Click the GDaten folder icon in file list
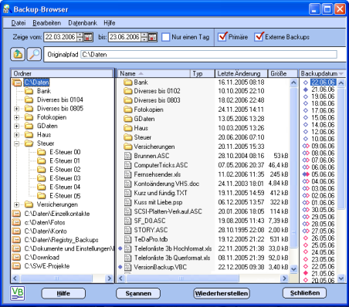Image resolution: width=349 pixels, height=307 pixels. coord(127,119)
